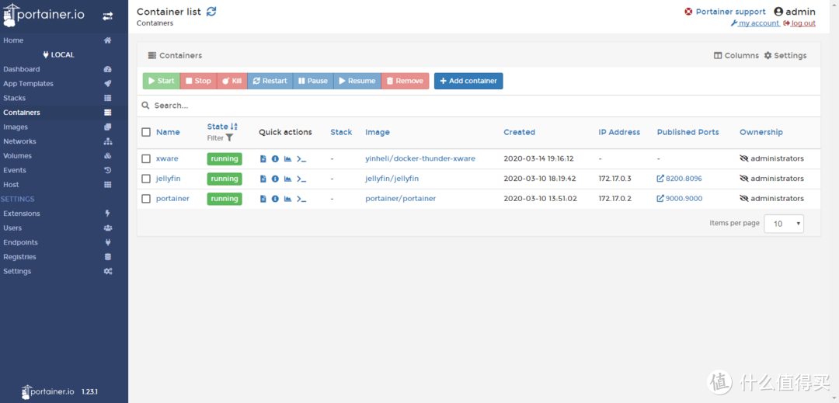Click the State filter funnel icon
The height and width of the screenshot is (403, 839).
click(x=229, y=138)
